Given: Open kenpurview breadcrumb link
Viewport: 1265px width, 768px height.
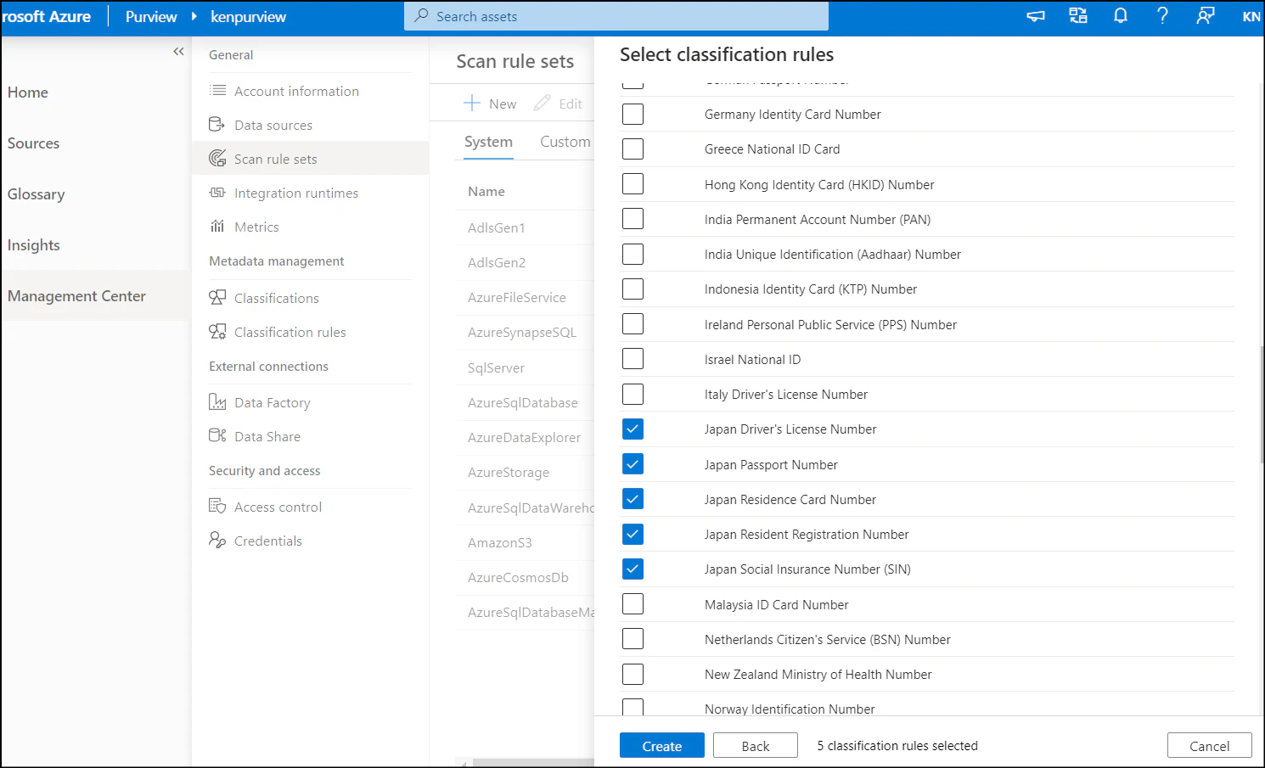Looking at the screenshot, I should pos(249,17).
